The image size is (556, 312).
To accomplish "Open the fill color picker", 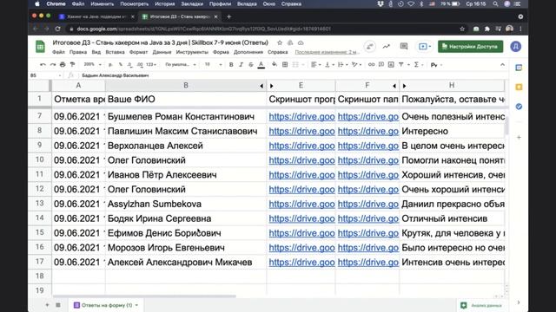I will tap(275, 65).
